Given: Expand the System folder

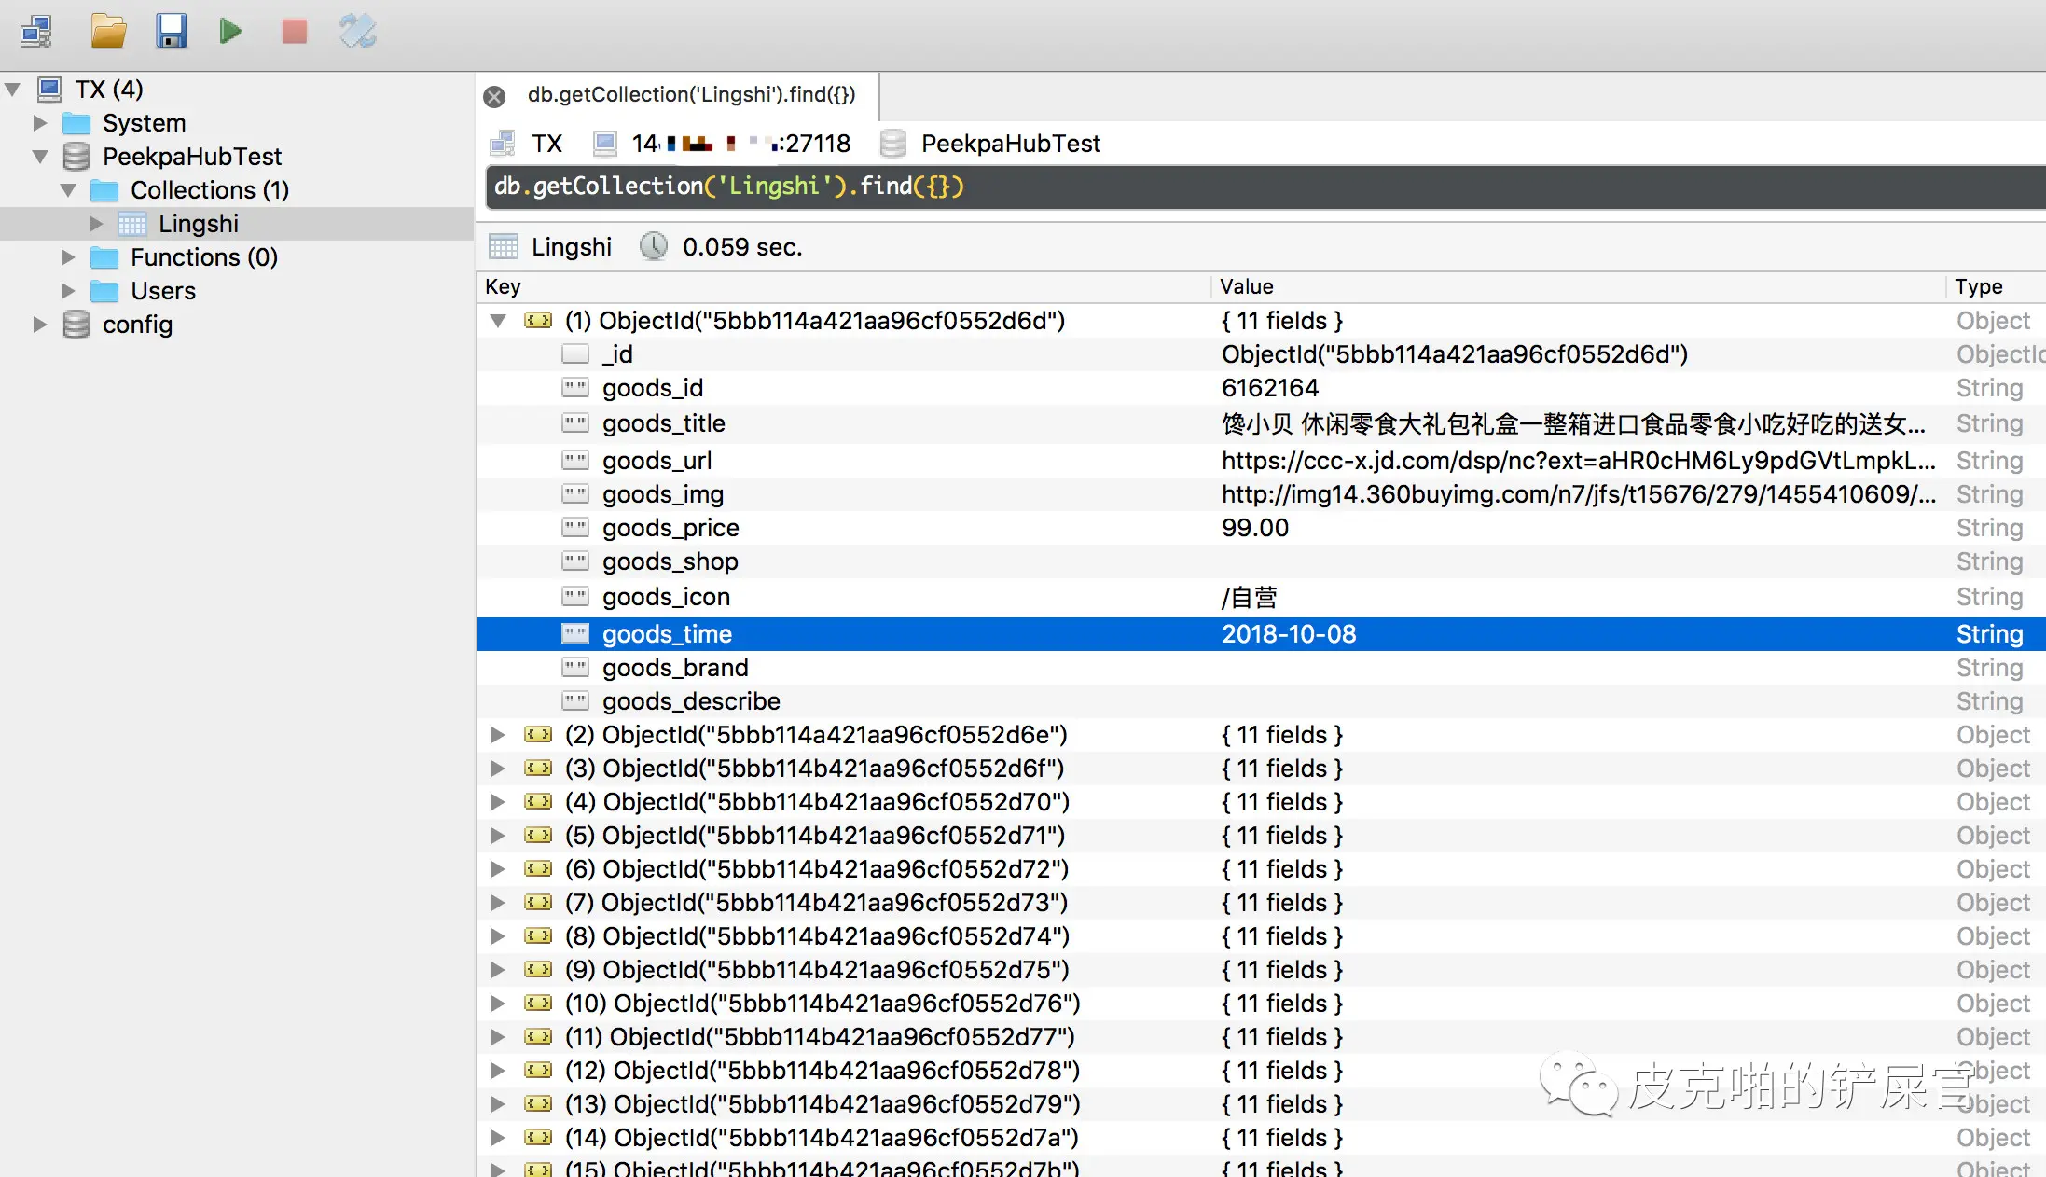Looking at the screenshot, I should [40, 123].
